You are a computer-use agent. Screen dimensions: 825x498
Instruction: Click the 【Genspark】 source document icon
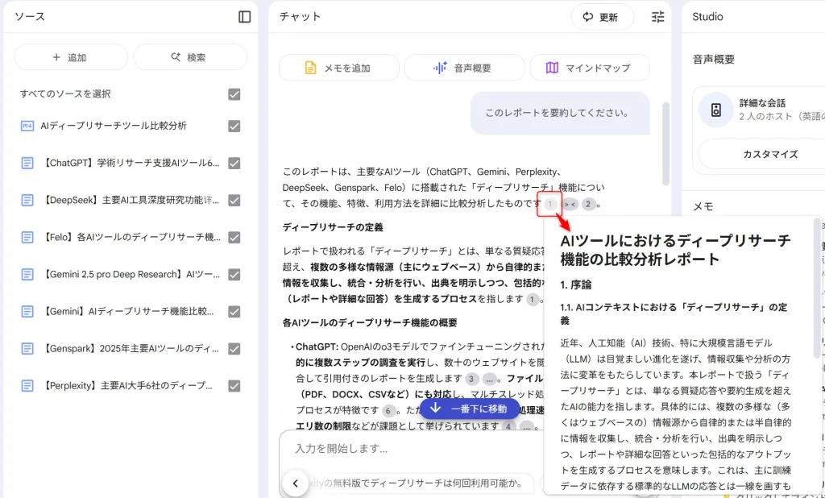coord(27,348)
